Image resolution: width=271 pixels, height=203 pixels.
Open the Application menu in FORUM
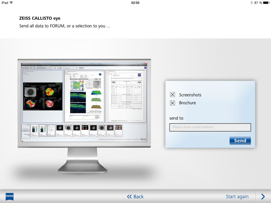(24, 65)
